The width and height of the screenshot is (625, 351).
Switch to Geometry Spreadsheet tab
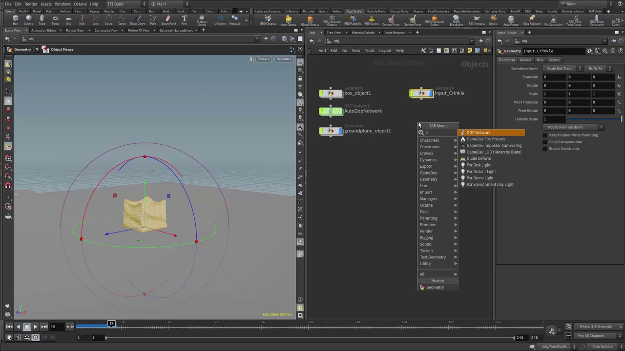click(x=176, y=30)
